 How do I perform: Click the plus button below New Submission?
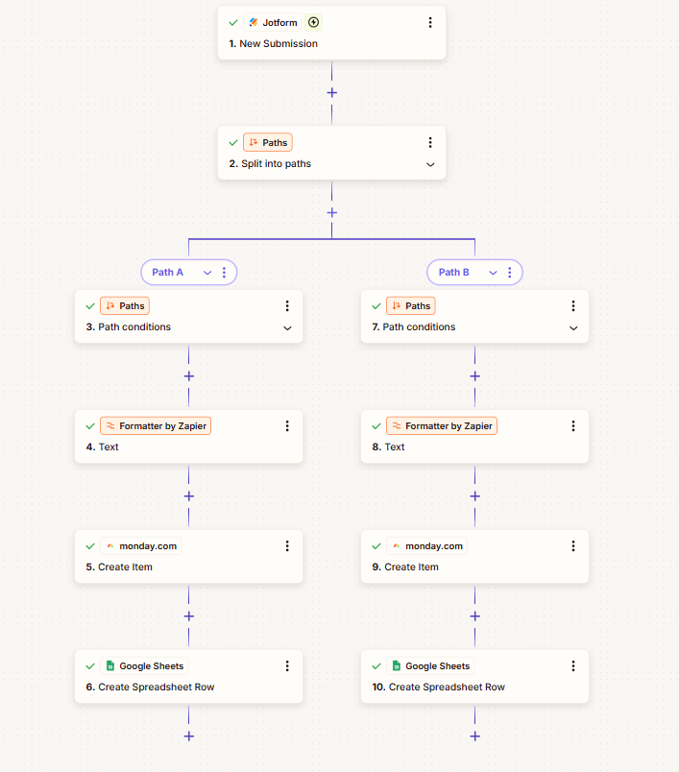331,92
